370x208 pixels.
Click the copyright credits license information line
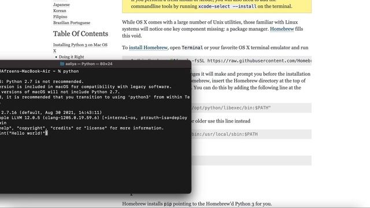[x=82, y=128]
